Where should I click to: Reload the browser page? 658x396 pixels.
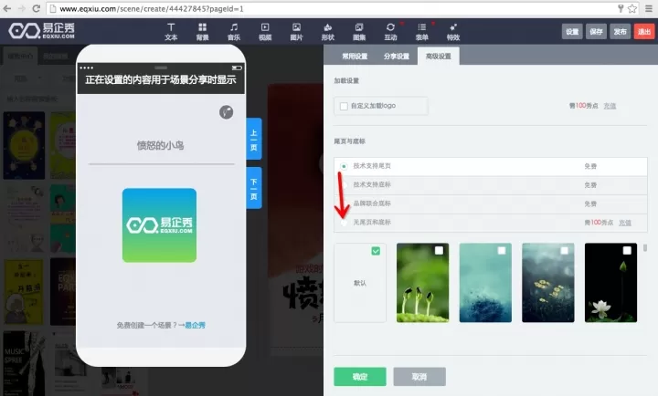(x=37, y=8)
